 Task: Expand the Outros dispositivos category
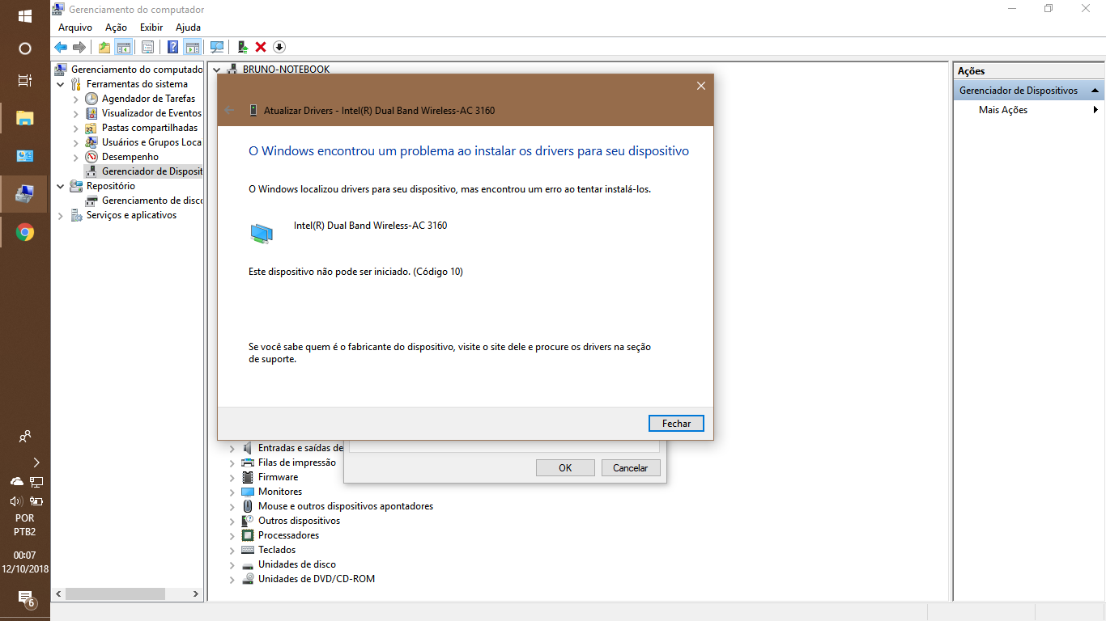(x=232, y=521)
